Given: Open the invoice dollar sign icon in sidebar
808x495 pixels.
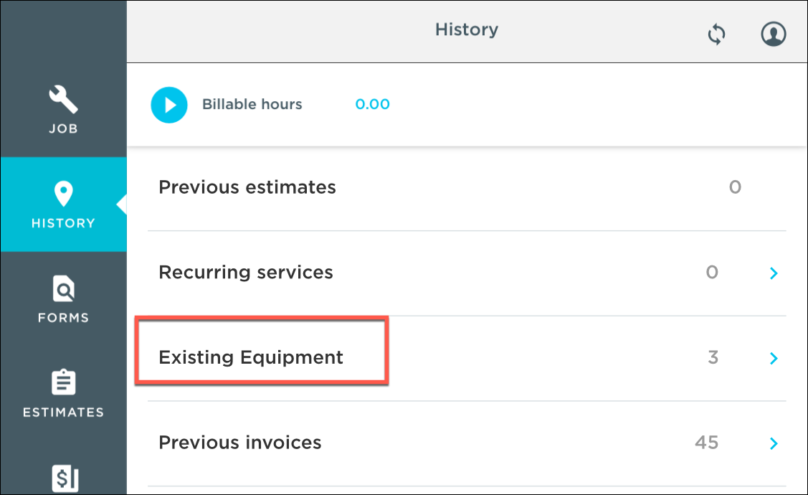Looking at the screenshot, I should 65,479.
